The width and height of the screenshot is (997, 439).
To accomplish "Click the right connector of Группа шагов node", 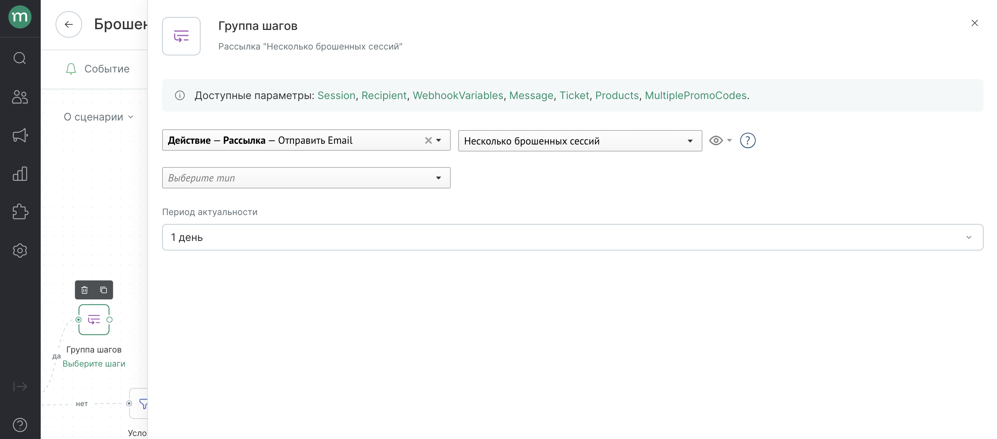I will (x=110, y=320).
